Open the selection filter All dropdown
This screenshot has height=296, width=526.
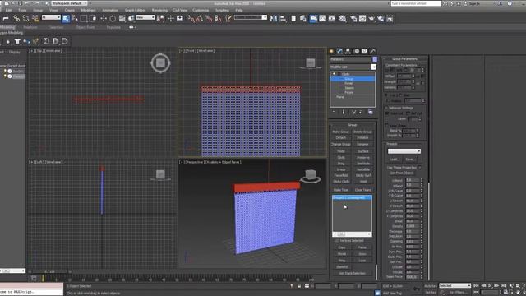[51, 17]
